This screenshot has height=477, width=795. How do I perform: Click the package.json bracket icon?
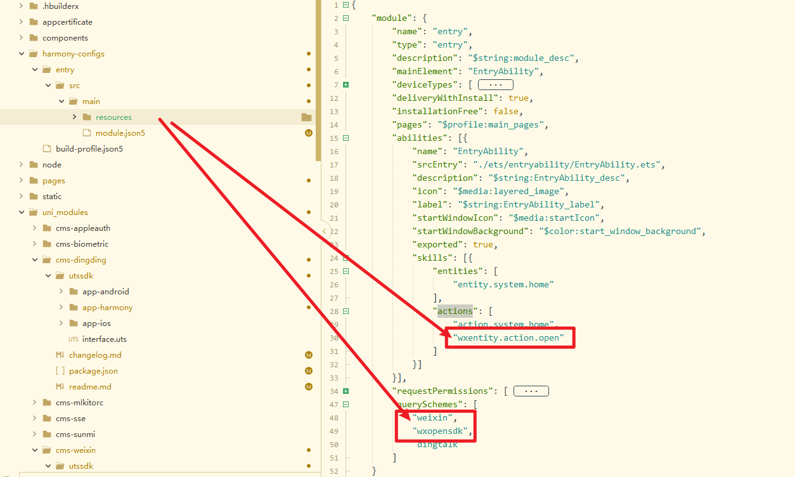60,371
